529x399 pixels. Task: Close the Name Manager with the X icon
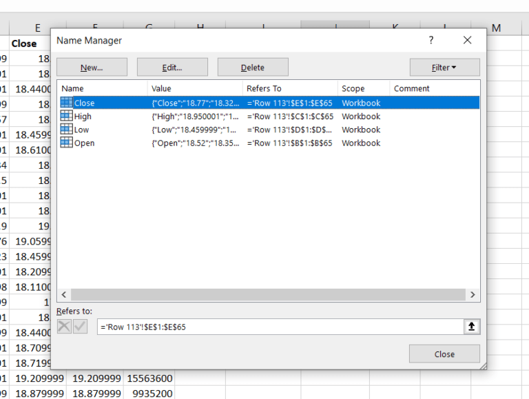pos(467,41)
